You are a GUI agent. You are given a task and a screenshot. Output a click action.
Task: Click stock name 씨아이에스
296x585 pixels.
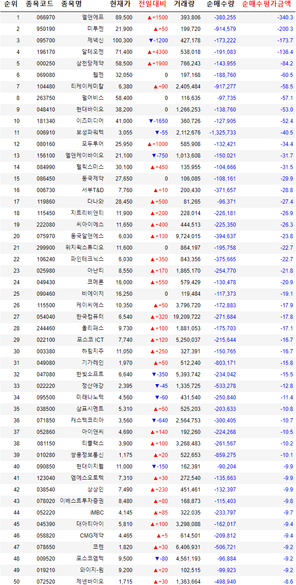90,225
